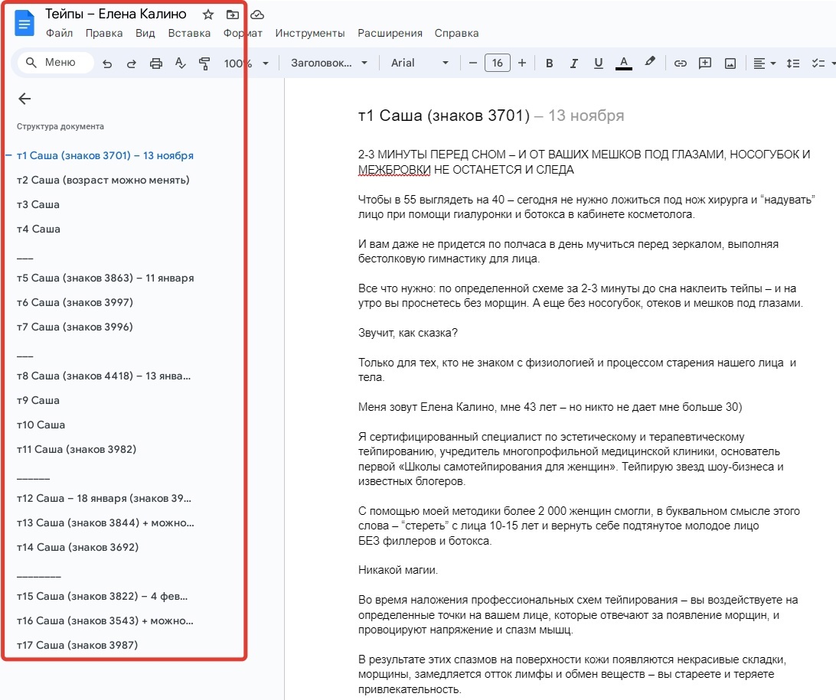Viewport: 836px width, 700px height.
Task: Open heading т5 Саша (знаков 3863) – 11 января
Action: pos(105,278)
